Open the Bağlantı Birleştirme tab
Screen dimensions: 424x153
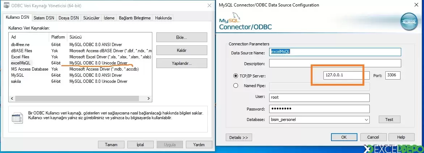[135, 18]
